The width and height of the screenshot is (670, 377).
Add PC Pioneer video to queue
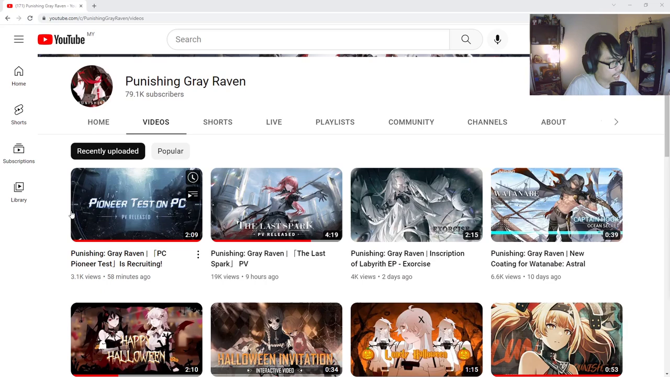tap(193, 195)
